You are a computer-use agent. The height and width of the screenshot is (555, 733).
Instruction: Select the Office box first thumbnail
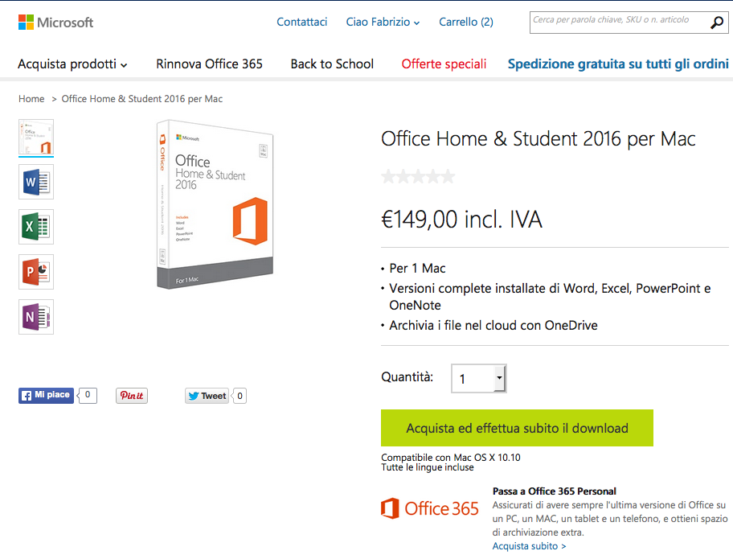[x=36, y=138]
